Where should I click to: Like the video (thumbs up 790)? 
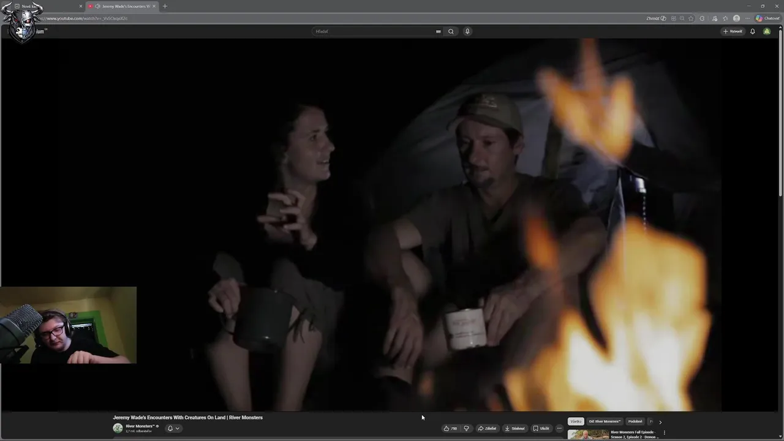click(x=450, y=428)
